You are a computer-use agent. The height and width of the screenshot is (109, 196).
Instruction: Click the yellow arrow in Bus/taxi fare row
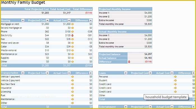click(x=73, y=84)
